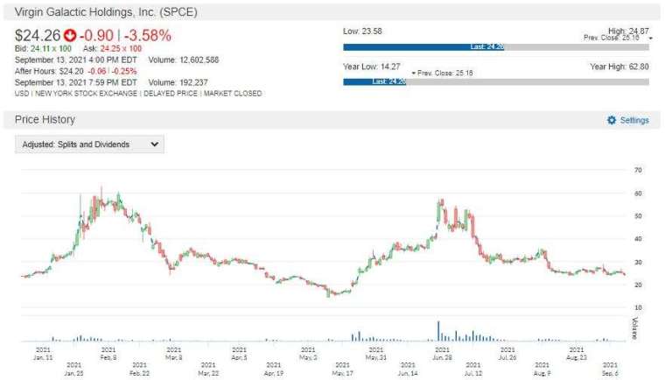Click the 2021 Jun. 28 axis label

pyautogui.click(x=442, y=354)
